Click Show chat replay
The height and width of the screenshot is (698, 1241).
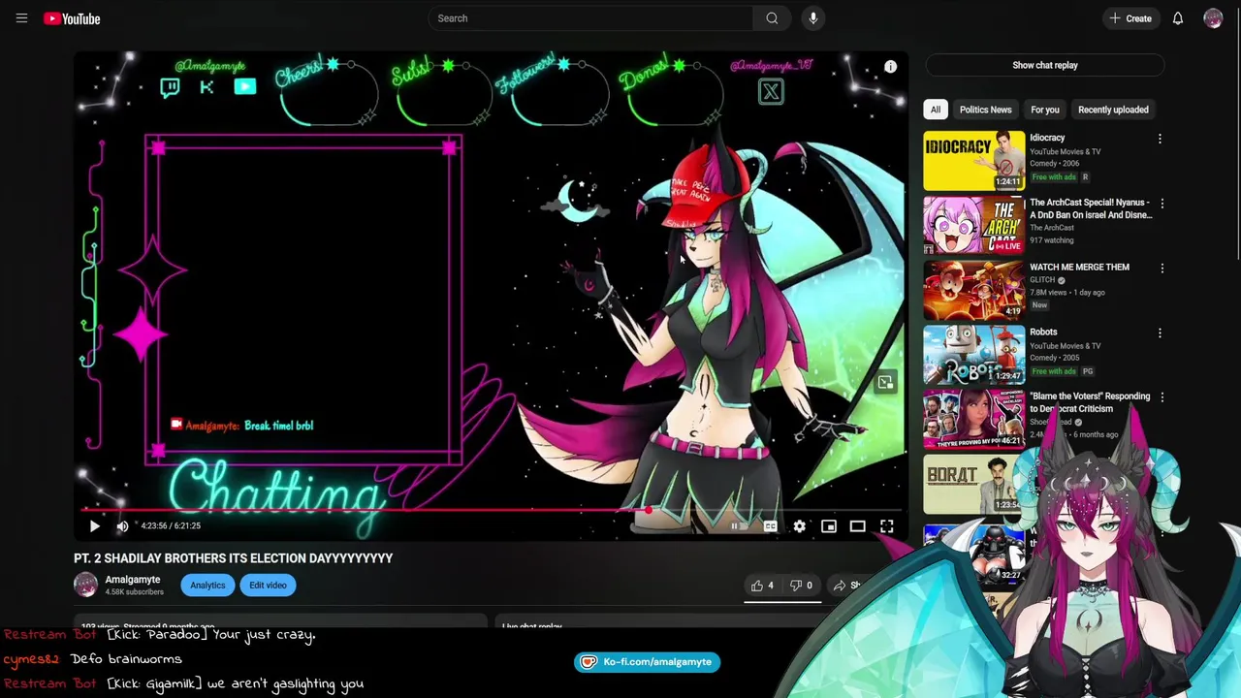click(1044, 65)
